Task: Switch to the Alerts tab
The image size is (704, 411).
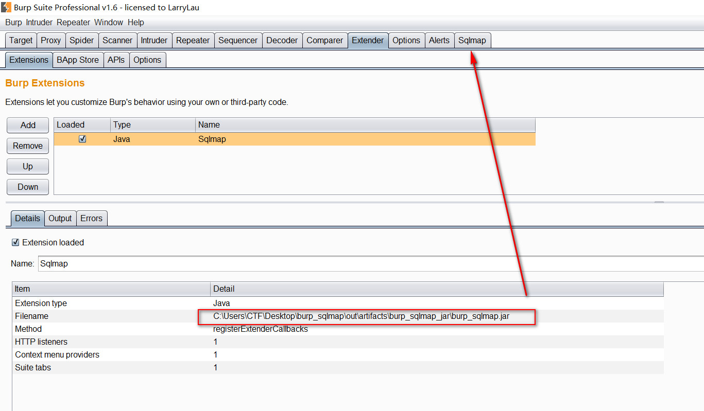Action: coord(439,40)
